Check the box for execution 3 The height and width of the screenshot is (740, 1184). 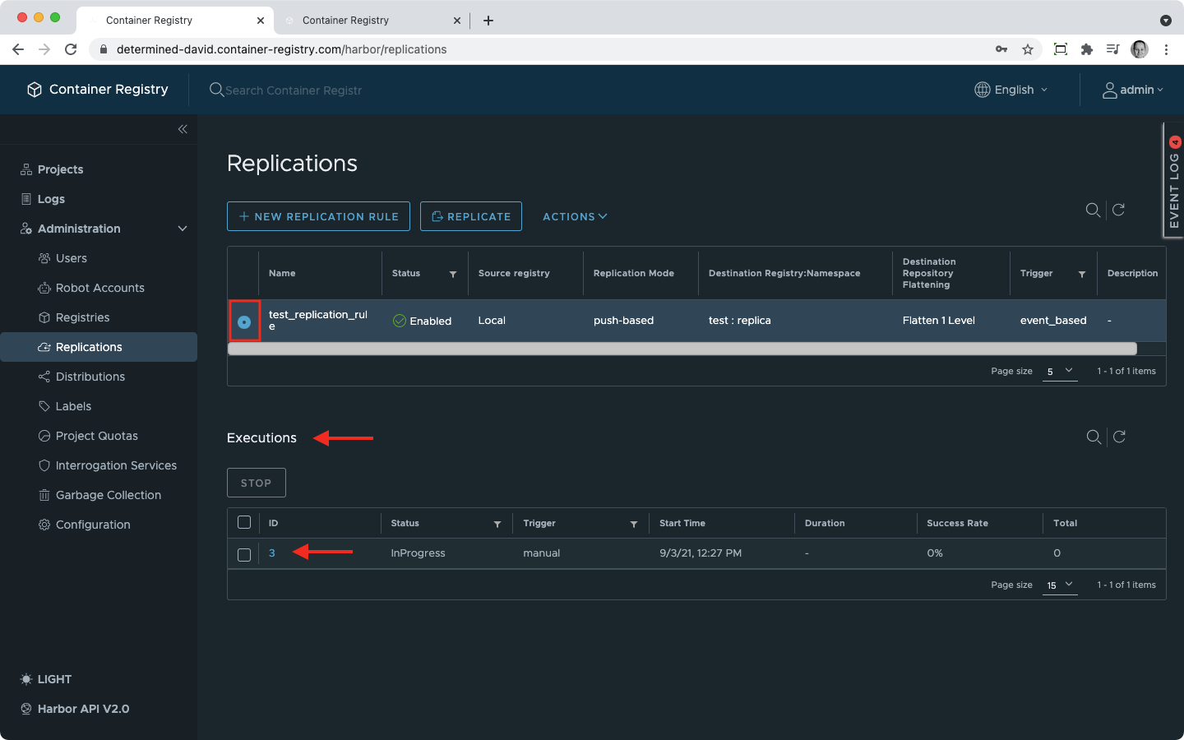pos(244,554)
